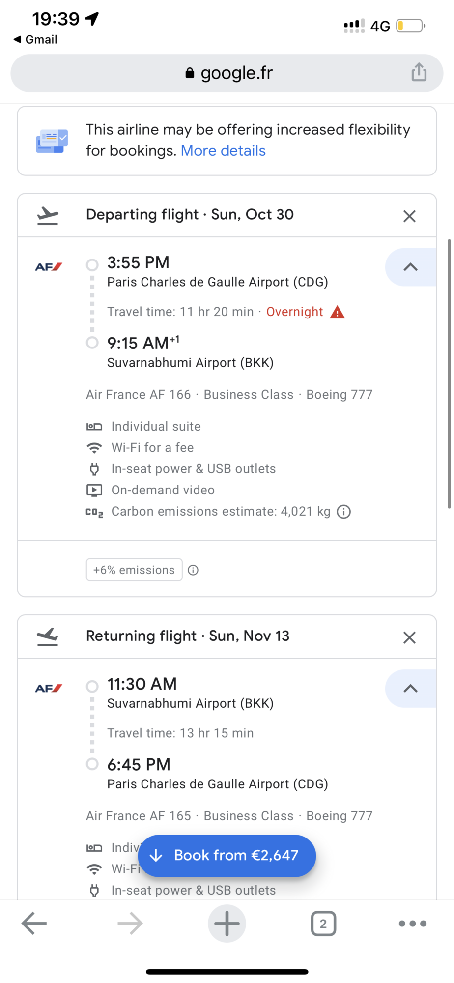Return to Gmail via back label
The width and height of the screenshot is (454, 983).
click(x=35, y=39)
